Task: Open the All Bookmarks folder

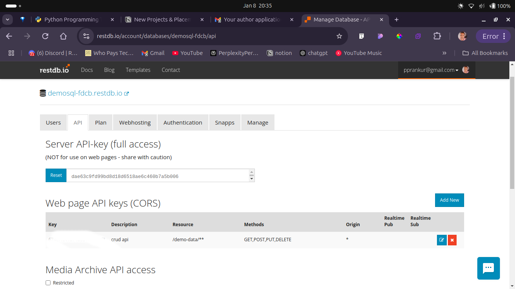Action: 485,53
